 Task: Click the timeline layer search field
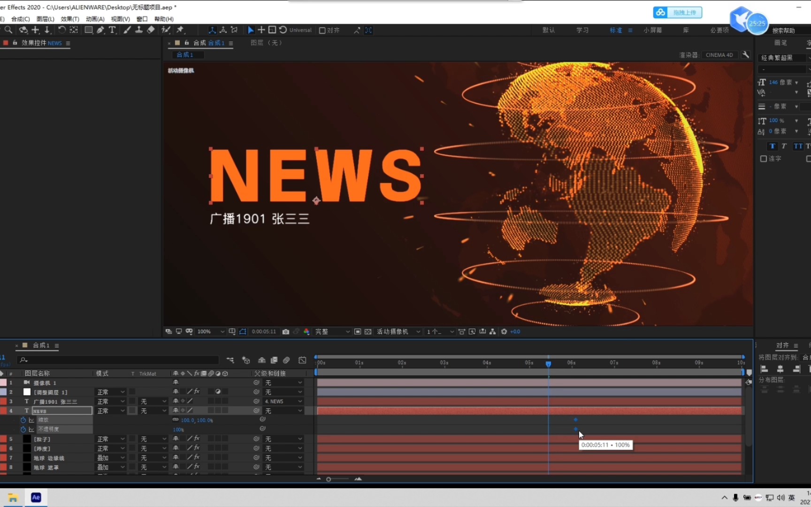point(118,360)
